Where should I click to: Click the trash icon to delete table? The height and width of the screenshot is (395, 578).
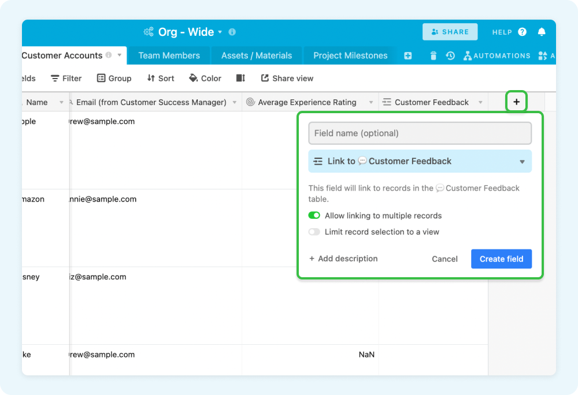coord(433,55)
